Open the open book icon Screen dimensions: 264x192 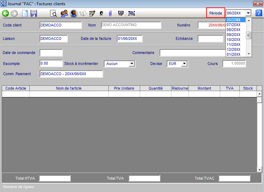pyautogui.click(x=83, y=13)
